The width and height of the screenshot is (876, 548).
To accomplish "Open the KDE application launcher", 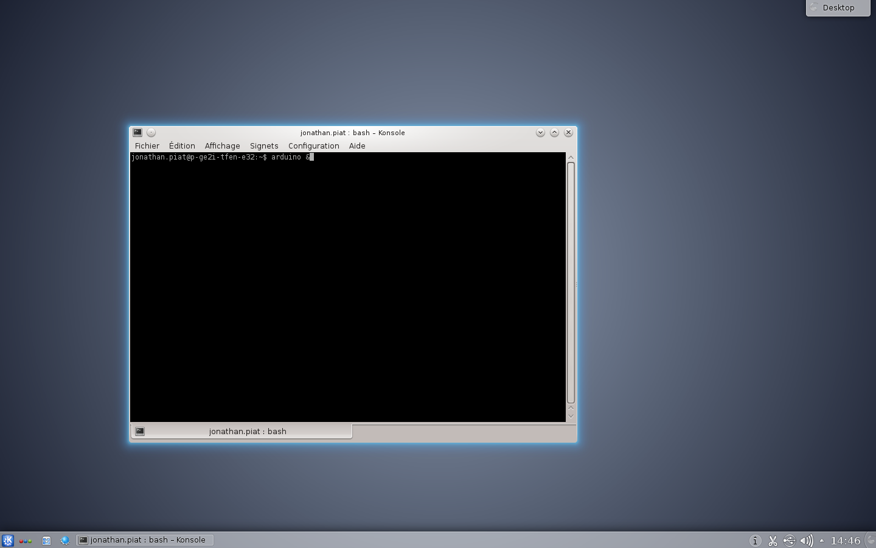I will [x=7, y=540].
